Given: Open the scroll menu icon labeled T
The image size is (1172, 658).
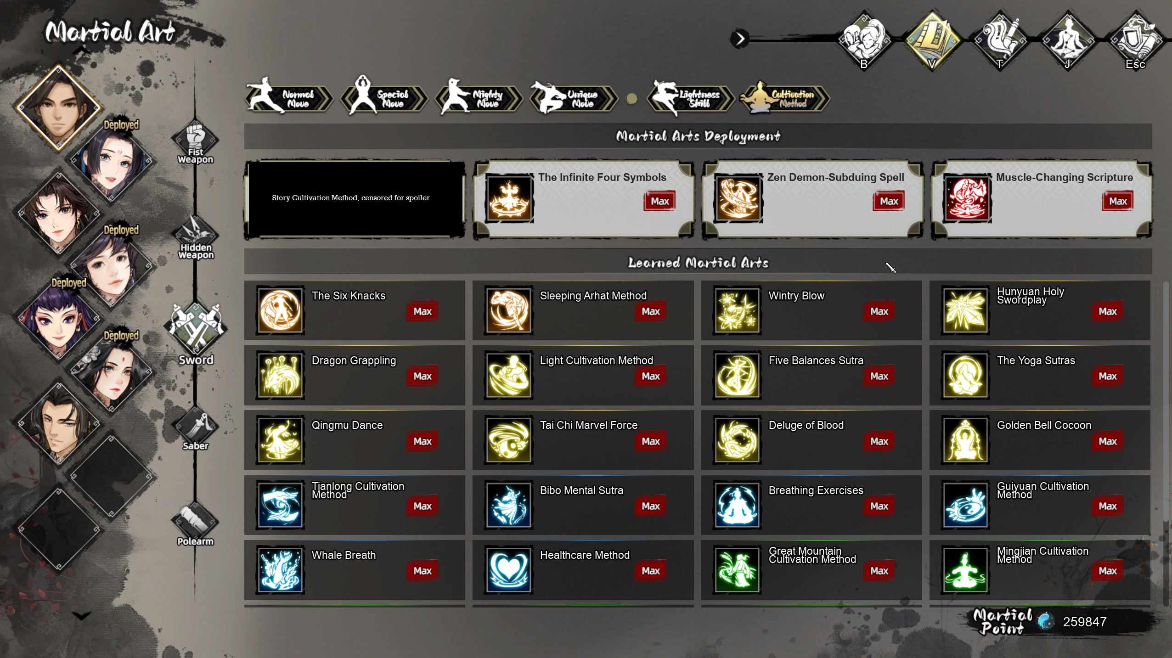Looking at the screenshot, I should click(999, 40).
